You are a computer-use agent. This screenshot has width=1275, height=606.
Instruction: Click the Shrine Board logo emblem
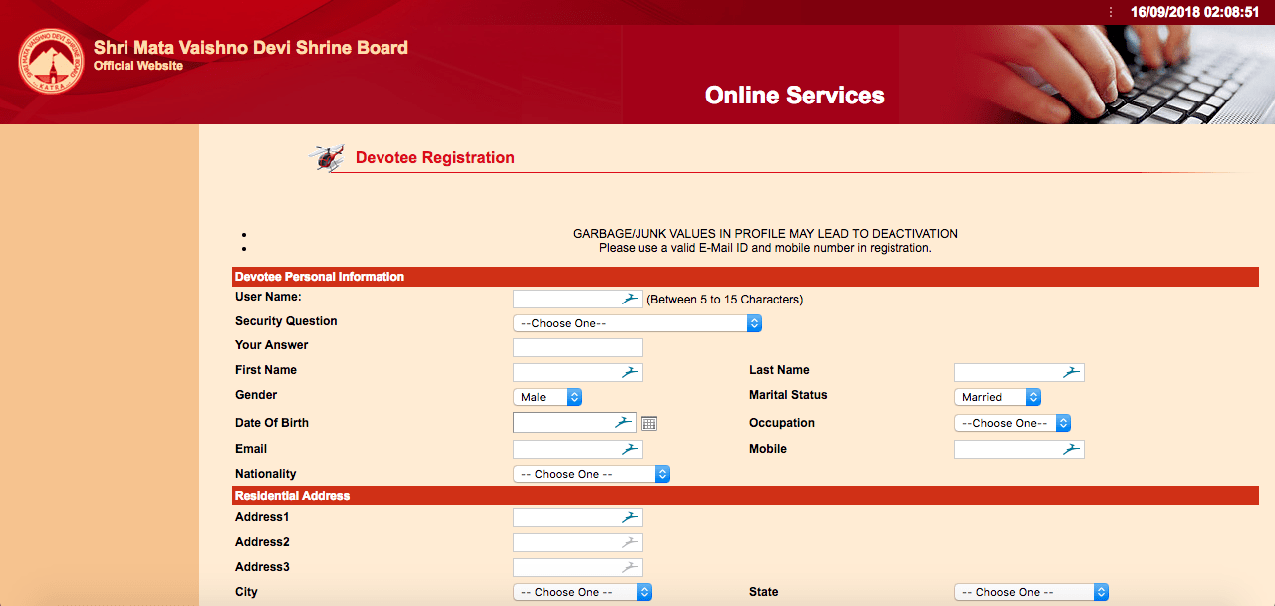[52, 62]
